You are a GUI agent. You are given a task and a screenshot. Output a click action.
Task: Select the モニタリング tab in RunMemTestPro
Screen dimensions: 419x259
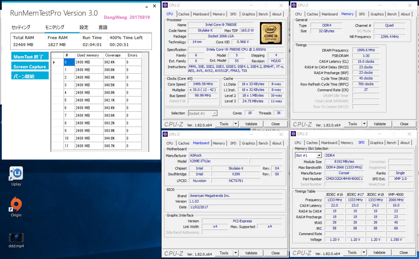click(x=55, y=27)
